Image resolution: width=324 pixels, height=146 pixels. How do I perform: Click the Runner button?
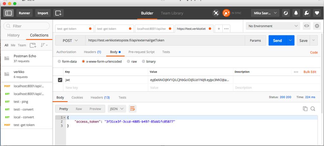coord(24,13)
